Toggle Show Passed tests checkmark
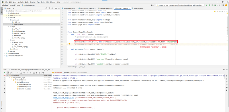Screen dimensions: 229x112 [8, 73]
